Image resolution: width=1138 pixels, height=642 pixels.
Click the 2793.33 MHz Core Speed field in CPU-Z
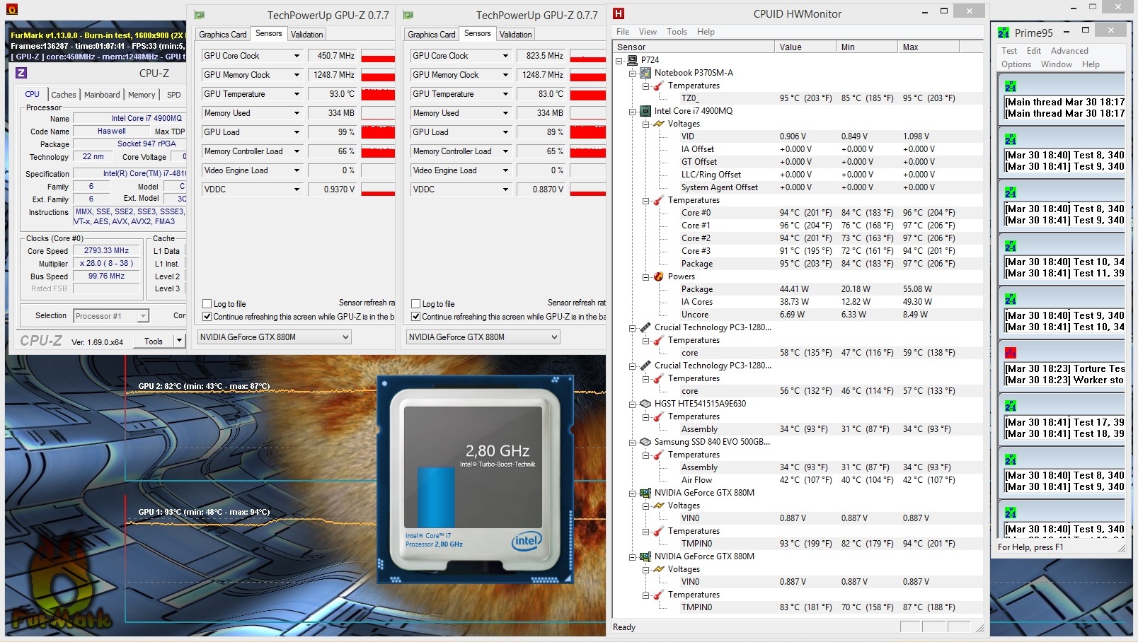point(106,251)
